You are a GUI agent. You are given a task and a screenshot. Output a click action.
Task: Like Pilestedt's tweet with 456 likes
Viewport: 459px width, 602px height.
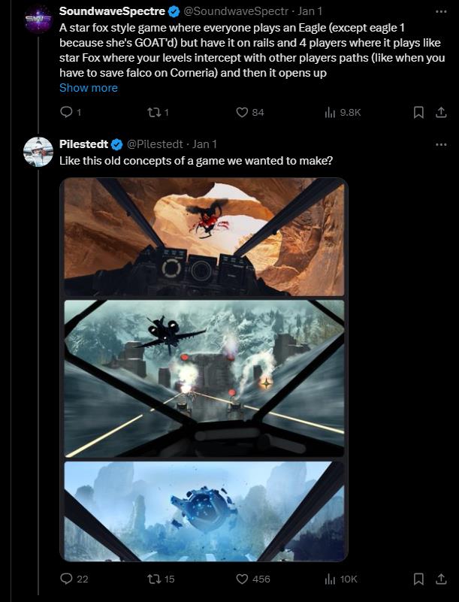[242, 579]
